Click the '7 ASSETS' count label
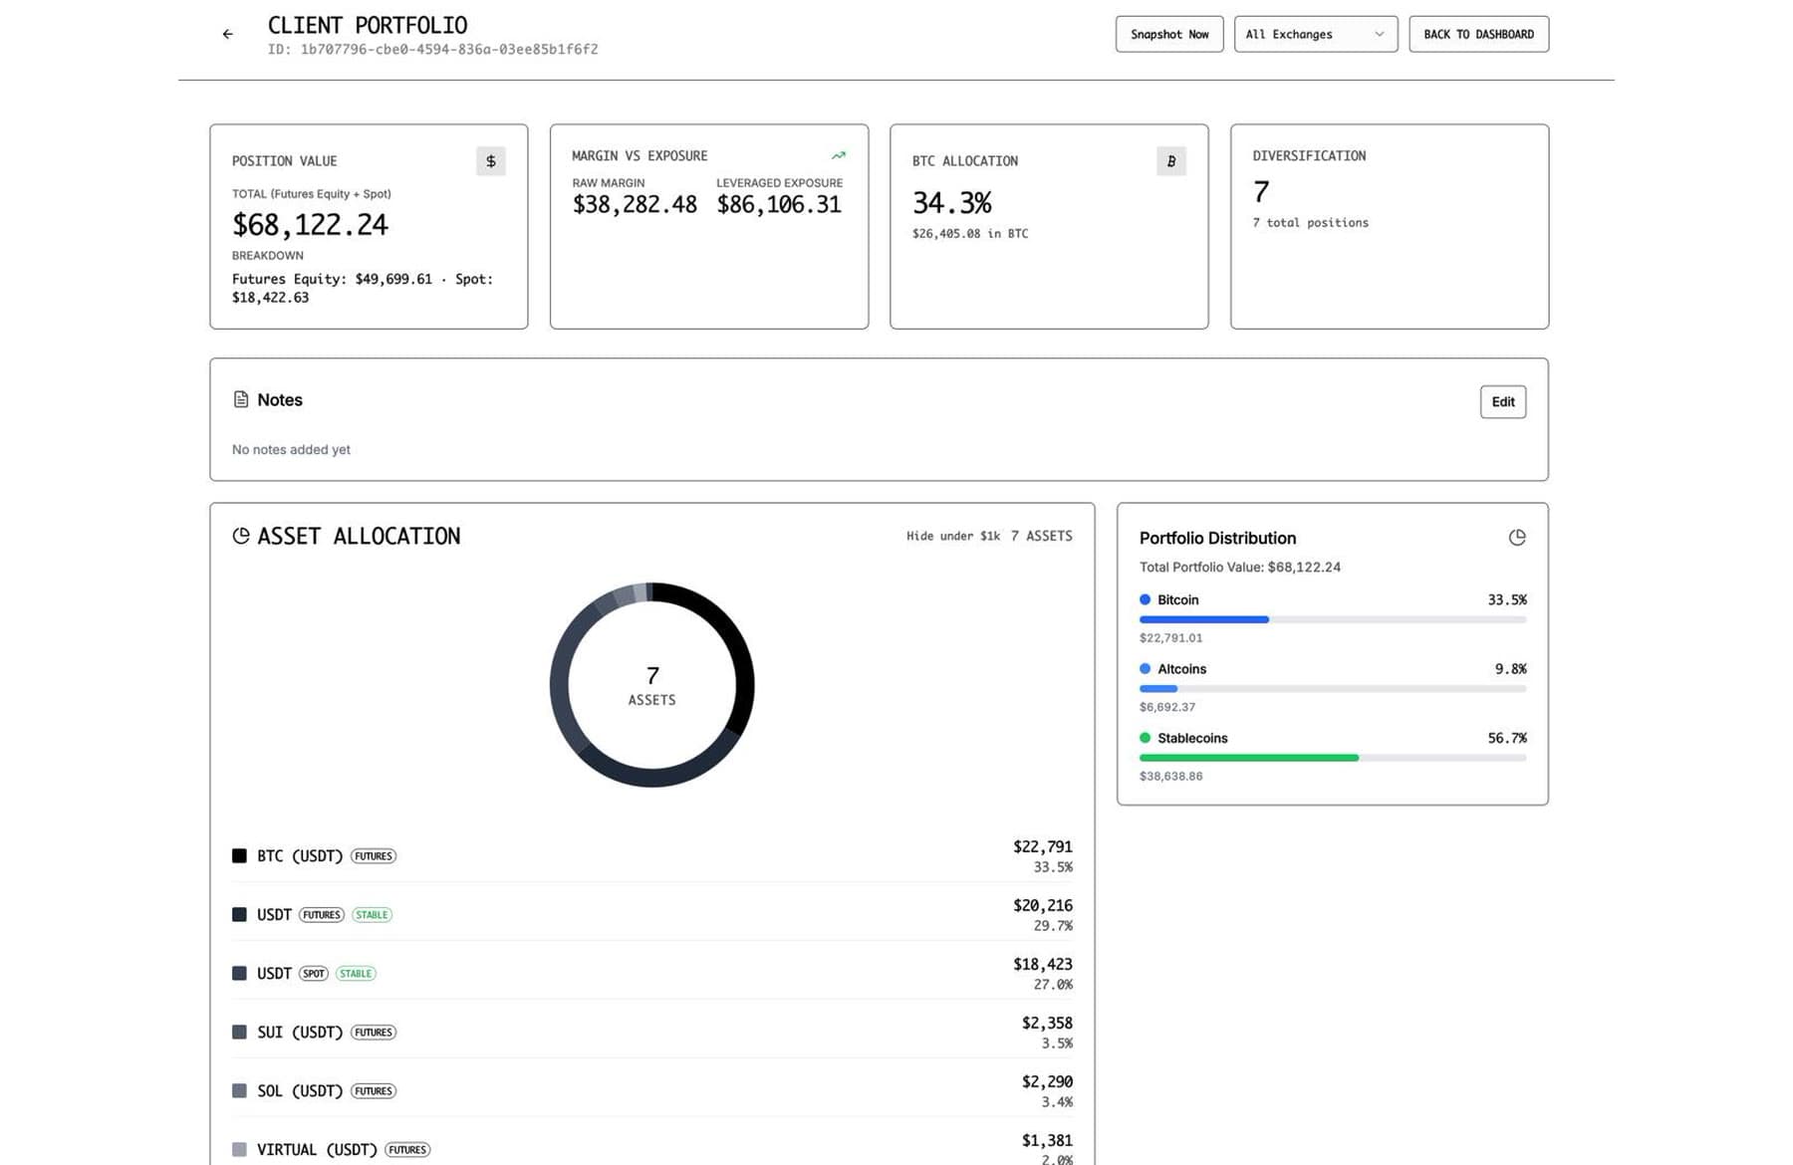 pos(1041,536)
